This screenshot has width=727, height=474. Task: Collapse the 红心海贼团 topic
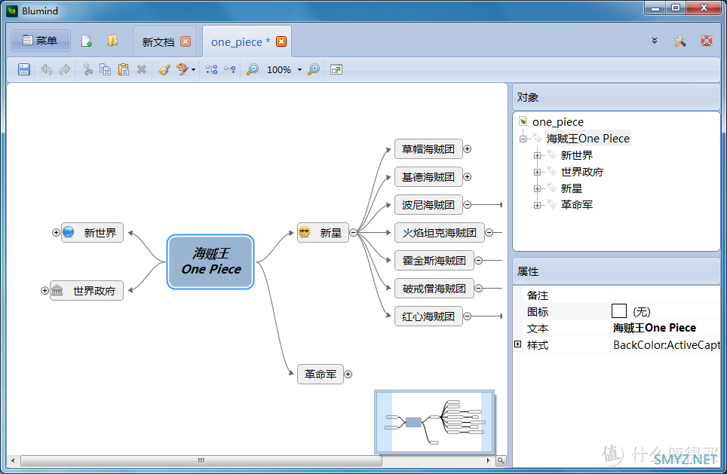[x=468, y=316]
